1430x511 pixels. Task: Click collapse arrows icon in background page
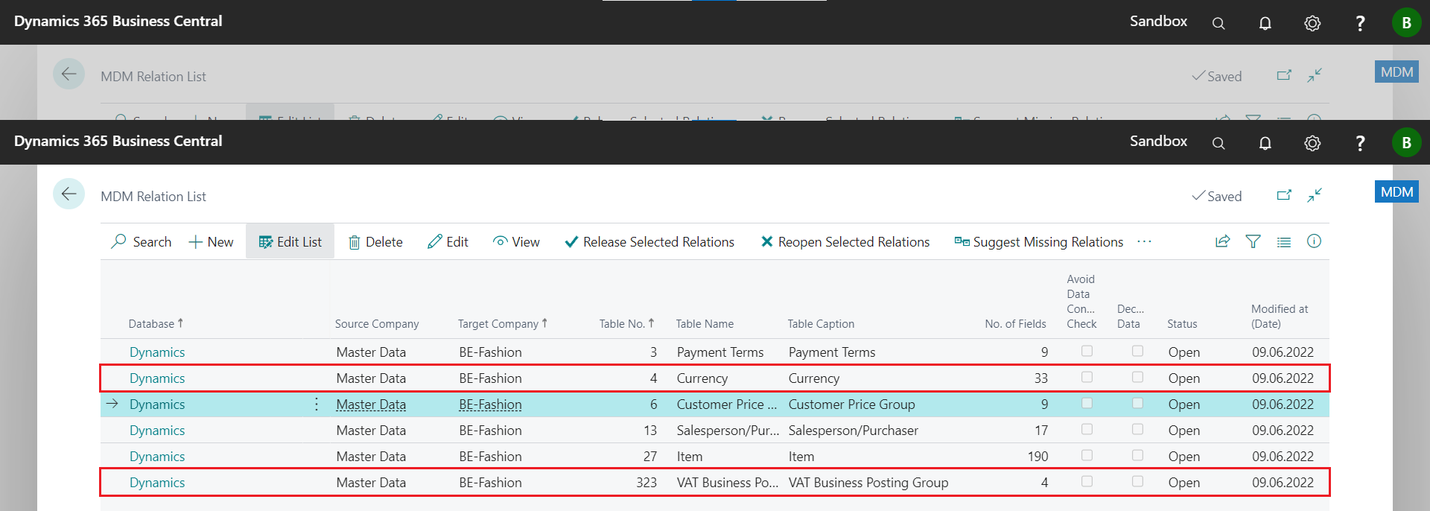tap(1315, 75)
